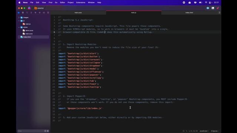The height and width of the screenshot is (133, 237).
Task: Expand the images folder
Action: 19,17
